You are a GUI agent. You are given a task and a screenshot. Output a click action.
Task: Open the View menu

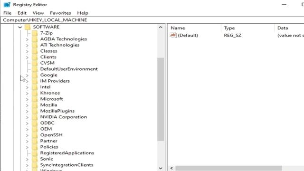pos(38,13)
